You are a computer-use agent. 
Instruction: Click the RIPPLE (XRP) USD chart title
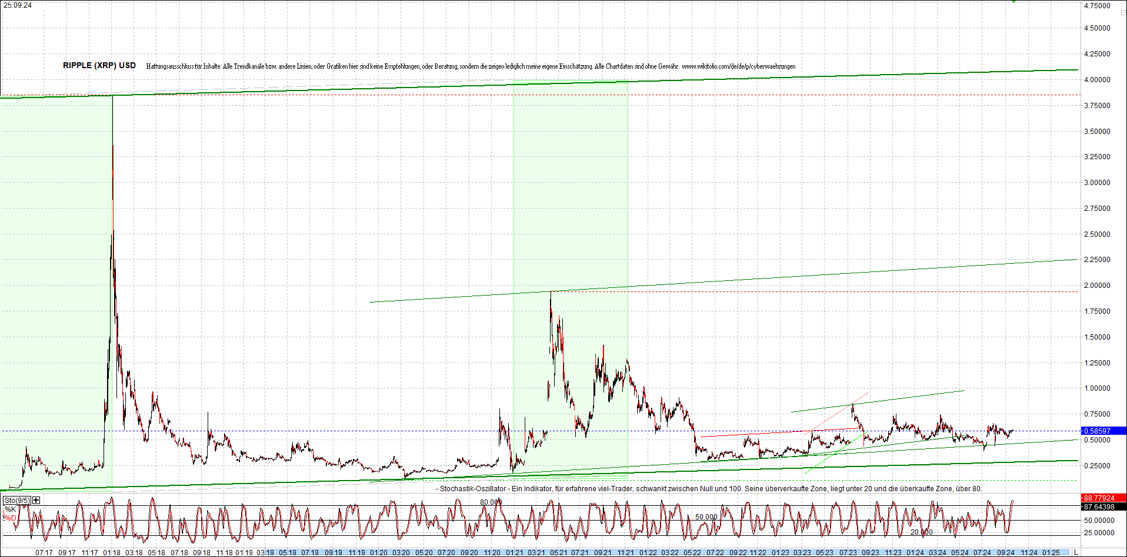click(99, 65)
